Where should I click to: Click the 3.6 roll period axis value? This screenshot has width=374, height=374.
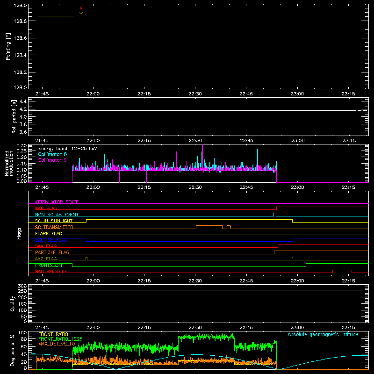coord(23,132)
